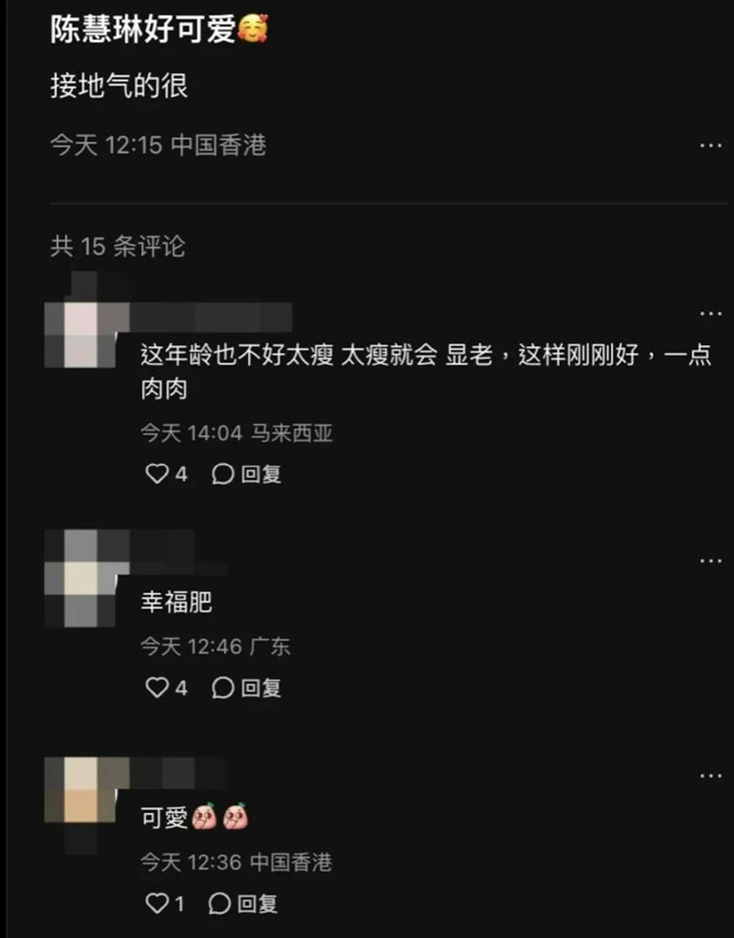
Task: Tap the blurred username above 这年龄 comment
Action: point(210,317)
